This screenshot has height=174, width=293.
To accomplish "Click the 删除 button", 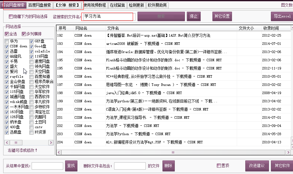I will click(168, 166).
